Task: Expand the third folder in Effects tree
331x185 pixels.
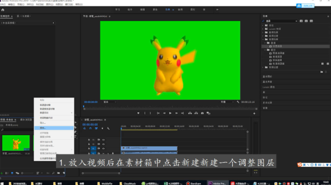Action: pos(263,32)
